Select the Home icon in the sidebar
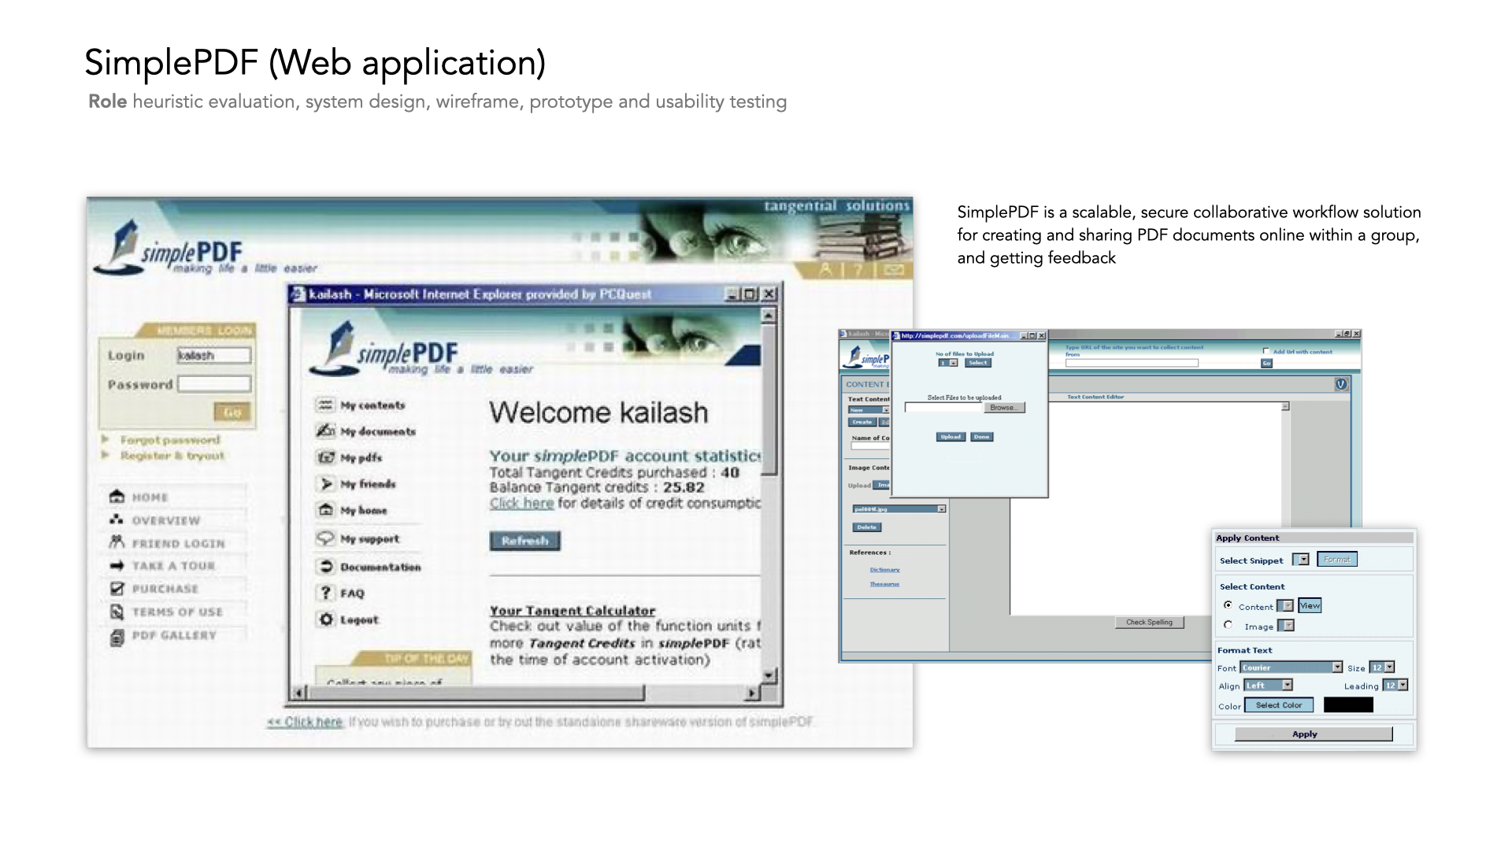 pyautogui.click(x=117, y=497)
